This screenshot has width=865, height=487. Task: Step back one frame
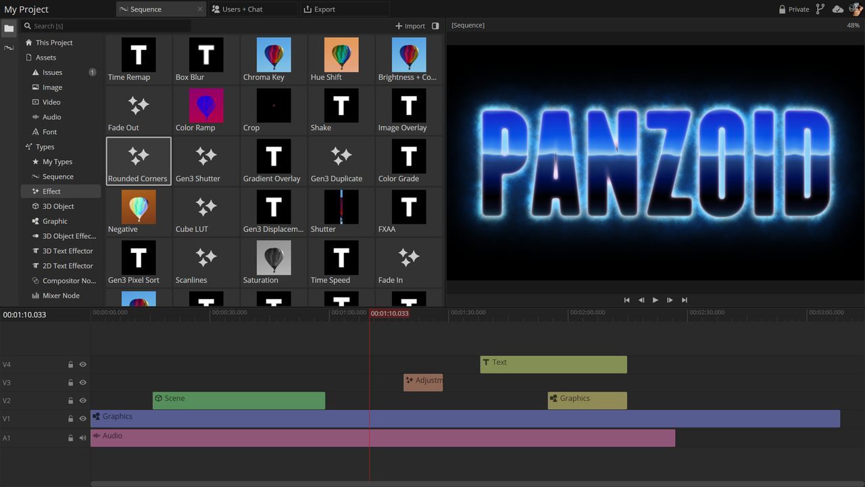tap(641, 300)
